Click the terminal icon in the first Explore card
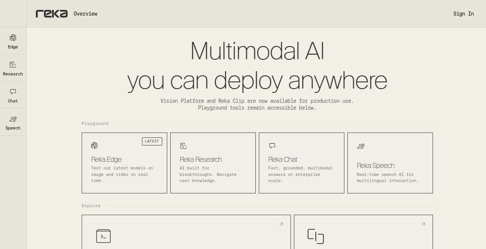Screen dimensions: 486x249 [x=103, y=236]
